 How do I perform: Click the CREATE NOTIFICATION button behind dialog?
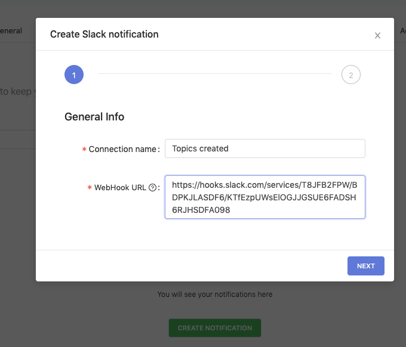(215, 328)
